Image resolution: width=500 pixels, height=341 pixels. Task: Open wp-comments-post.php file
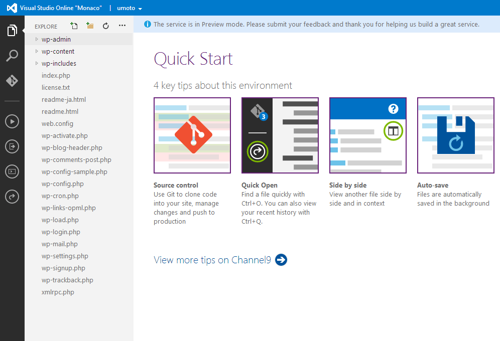coord(76,160)
